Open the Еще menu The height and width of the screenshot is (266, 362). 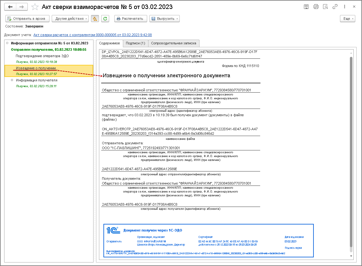click(347, 19)
